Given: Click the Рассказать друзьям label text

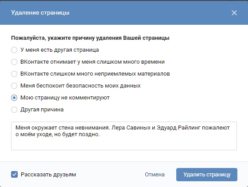Looking at the screenshot, I should (x=48, y=175).
